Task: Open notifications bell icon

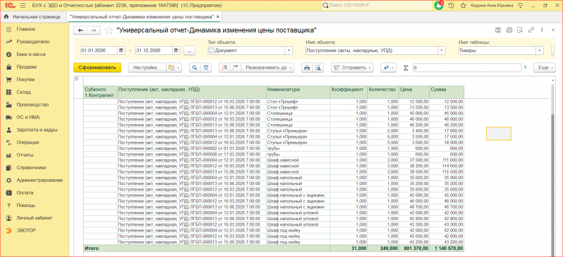Action: (438, 5)
